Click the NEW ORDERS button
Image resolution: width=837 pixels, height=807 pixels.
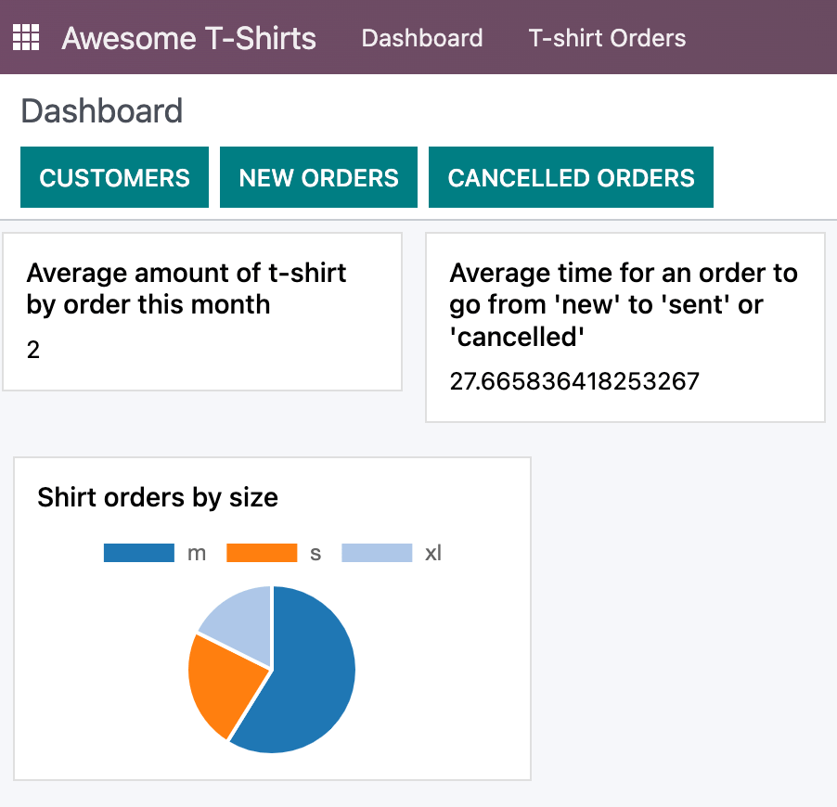pos(318,176)
